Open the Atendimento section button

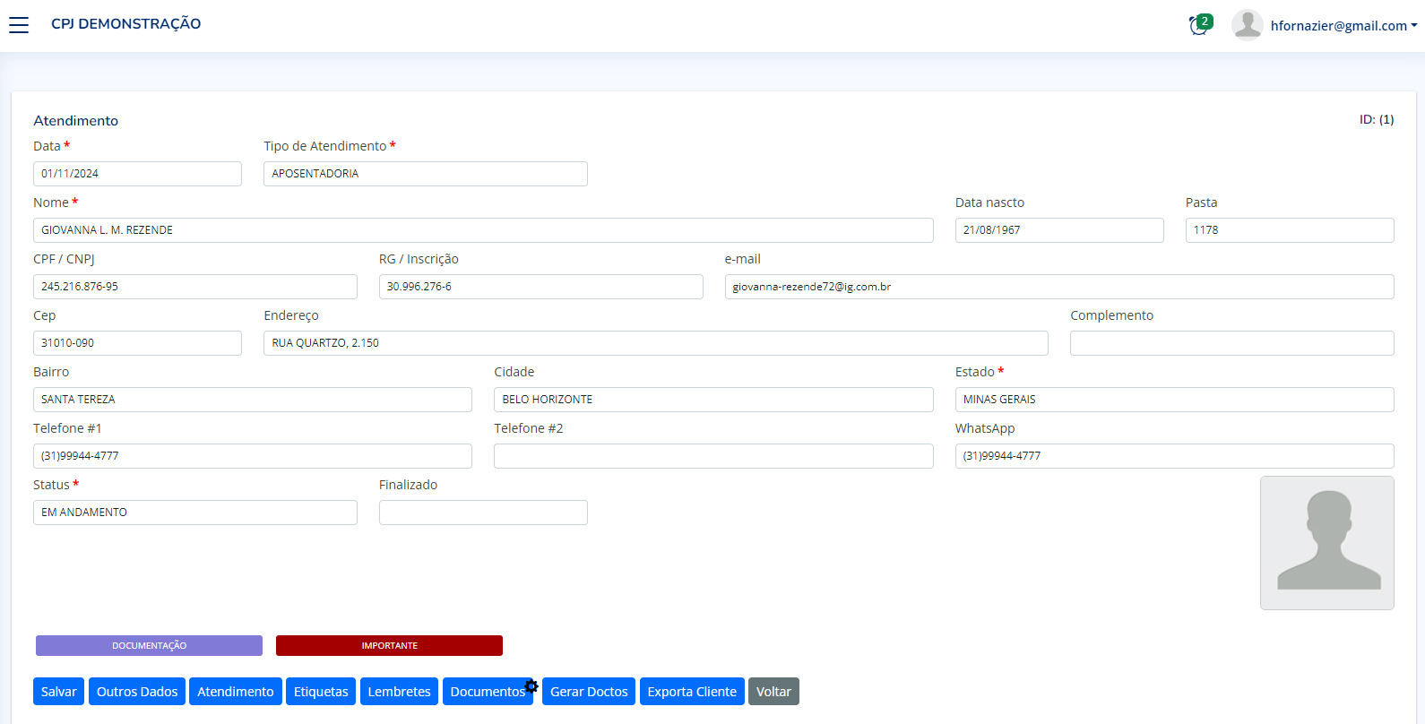(235, 692)
